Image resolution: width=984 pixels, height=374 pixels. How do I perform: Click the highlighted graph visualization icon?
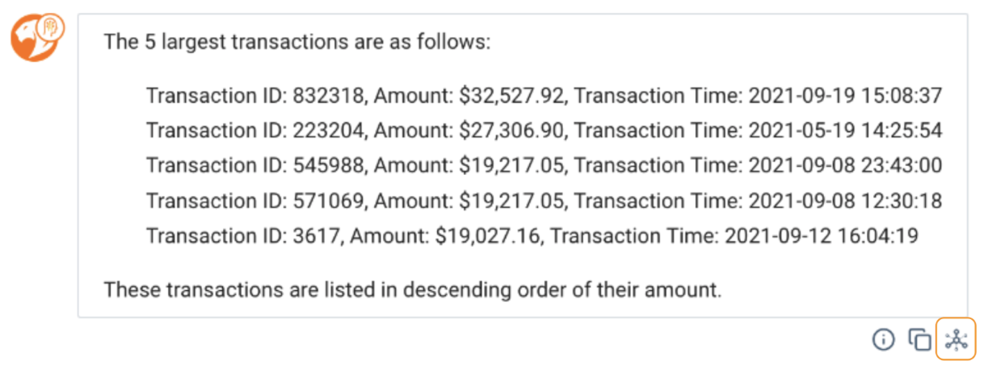[x=956, y=339]
